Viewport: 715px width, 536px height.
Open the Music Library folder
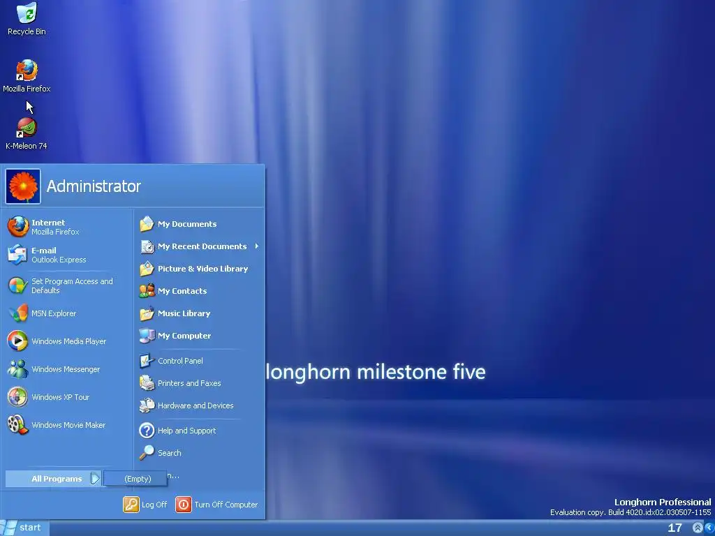tap(199, 313)
